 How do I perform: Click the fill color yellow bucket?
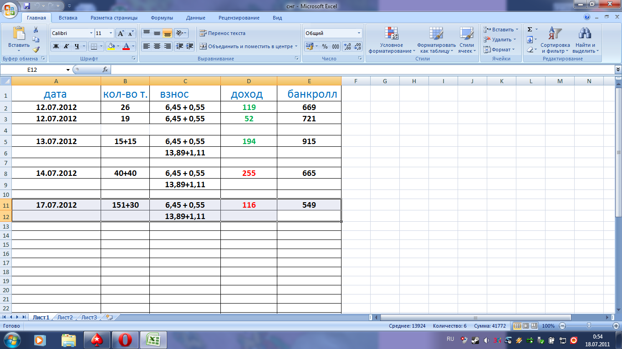click(x=111, y=46)
